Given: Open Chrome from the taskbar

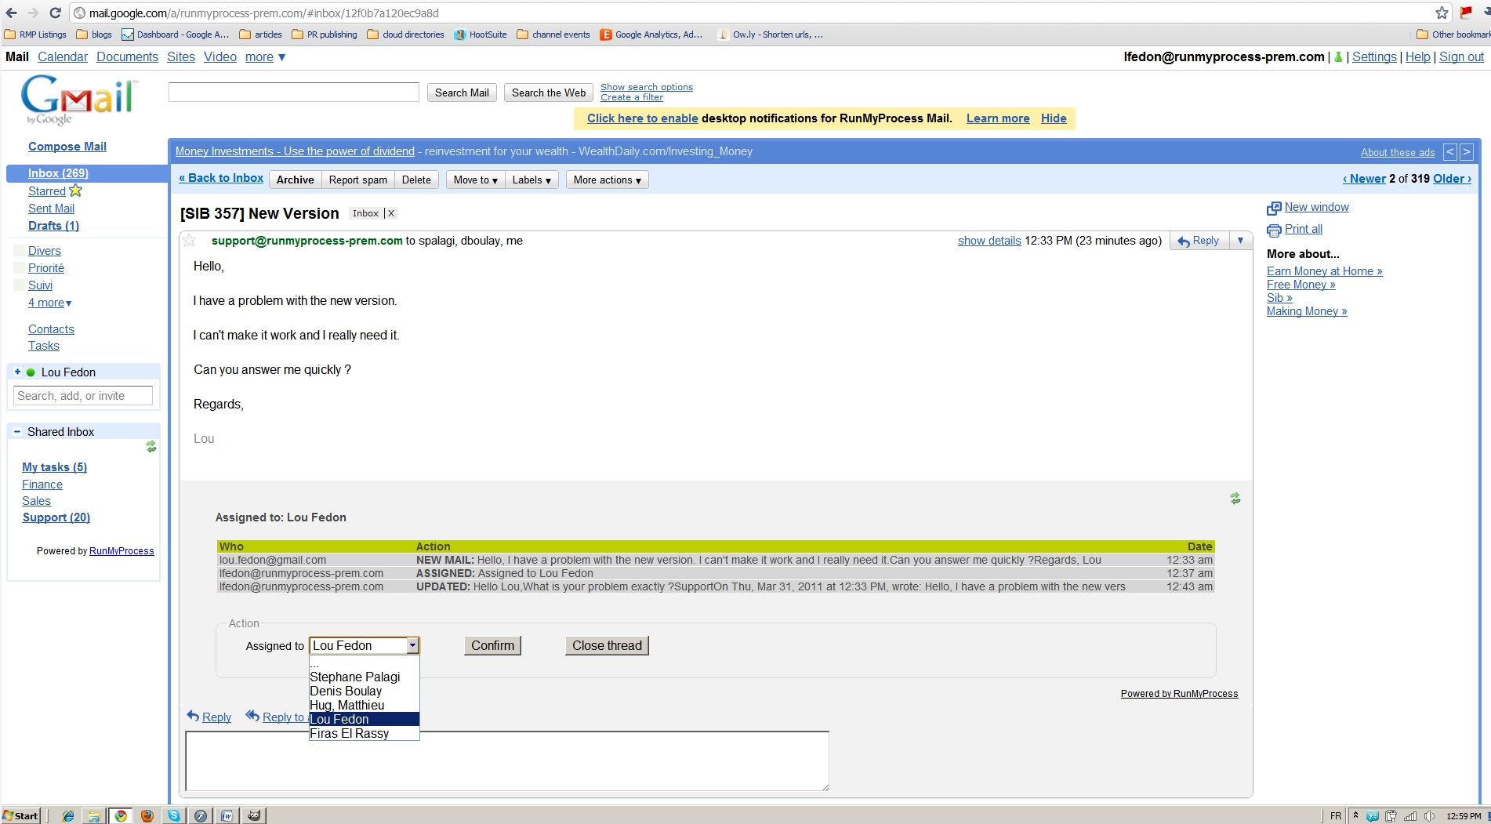Looking at the screenshot, I should click(x=121, y=815).
